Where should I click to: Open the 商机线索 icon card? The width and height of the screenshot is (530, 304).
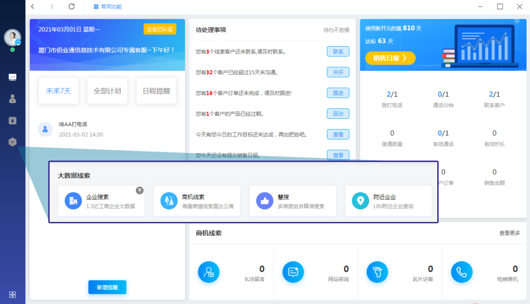197,201
